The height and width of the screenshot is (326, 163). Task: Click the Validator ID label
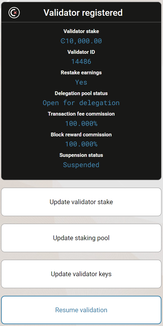pyautogui.click(x=81, y=52)
